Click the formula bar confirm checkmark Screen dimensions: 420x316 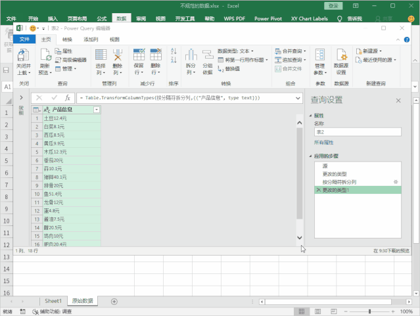click(54, 98)
